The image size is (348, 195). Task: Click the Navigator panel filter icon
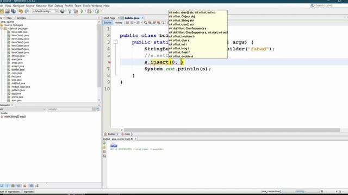coord(98,109)
